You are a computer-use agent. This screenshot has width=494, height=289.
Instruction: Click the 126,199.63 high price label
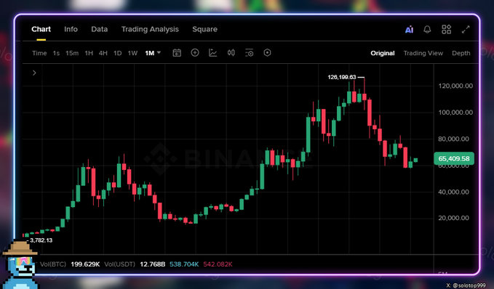point(342,77)
